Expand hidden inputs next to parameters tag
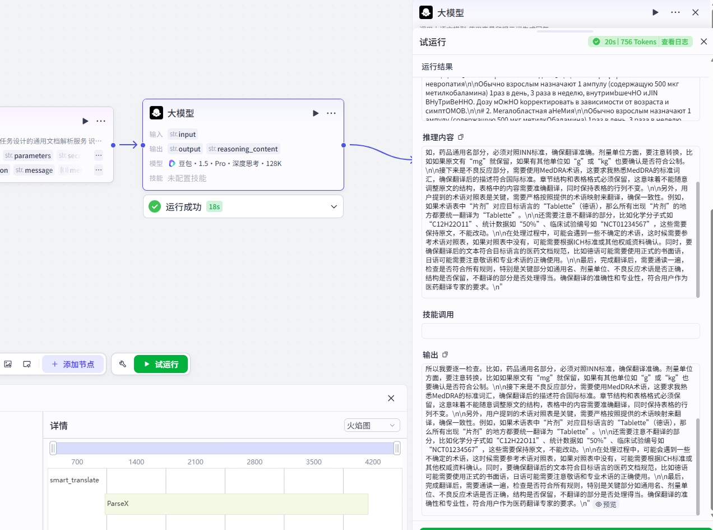This screenshot has height=530, width=713. [99, 155]
